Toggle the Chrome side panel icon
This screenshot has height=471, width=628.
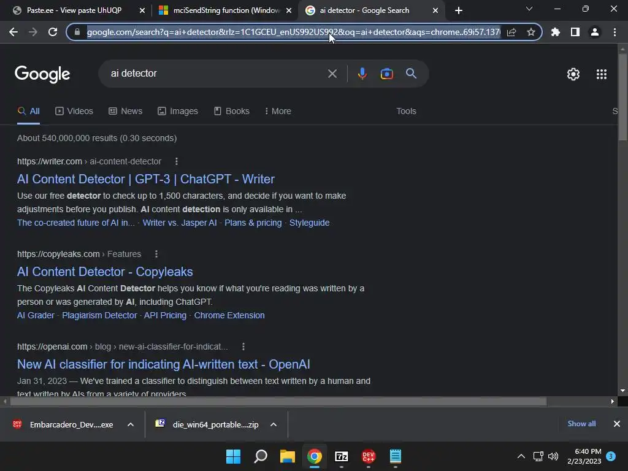click(575, 32)
